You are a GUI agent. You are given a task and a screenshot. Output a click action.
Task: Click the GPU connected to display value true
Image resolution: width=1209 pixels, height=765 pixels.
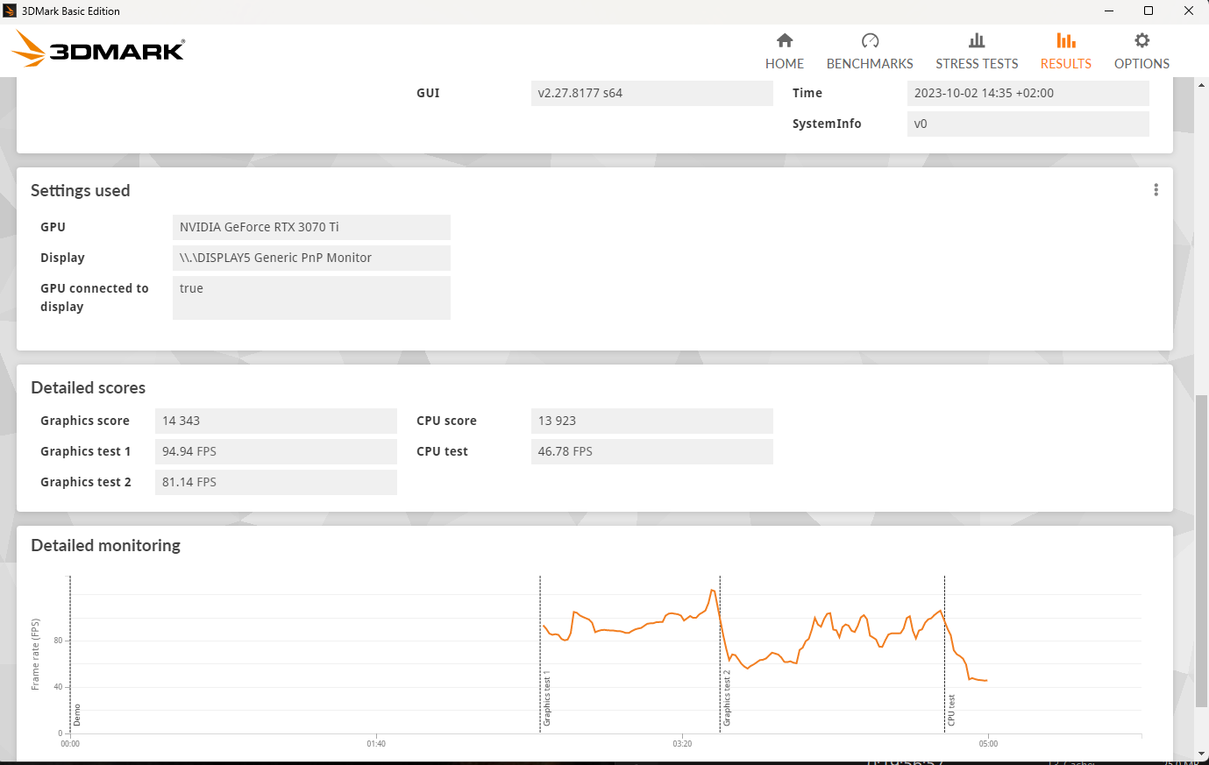coord(311,298)
